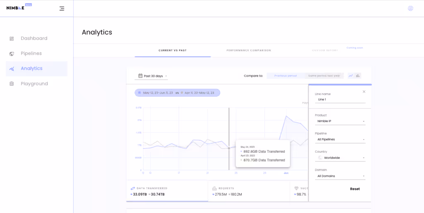Click the Dashboard grid icon

(12, 38)
